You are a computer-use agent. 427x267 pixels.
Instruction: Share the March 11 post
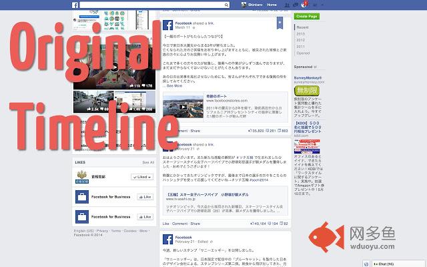tap(195, 131)
